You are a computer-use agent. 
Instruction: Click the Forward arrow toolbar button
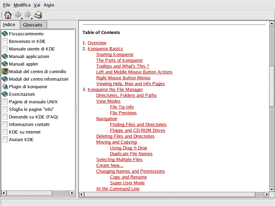(28, 15)
